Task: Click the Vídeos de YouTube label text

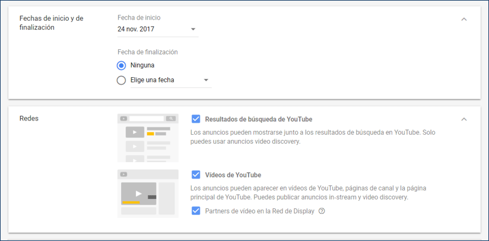Action: tap(233, 175)
